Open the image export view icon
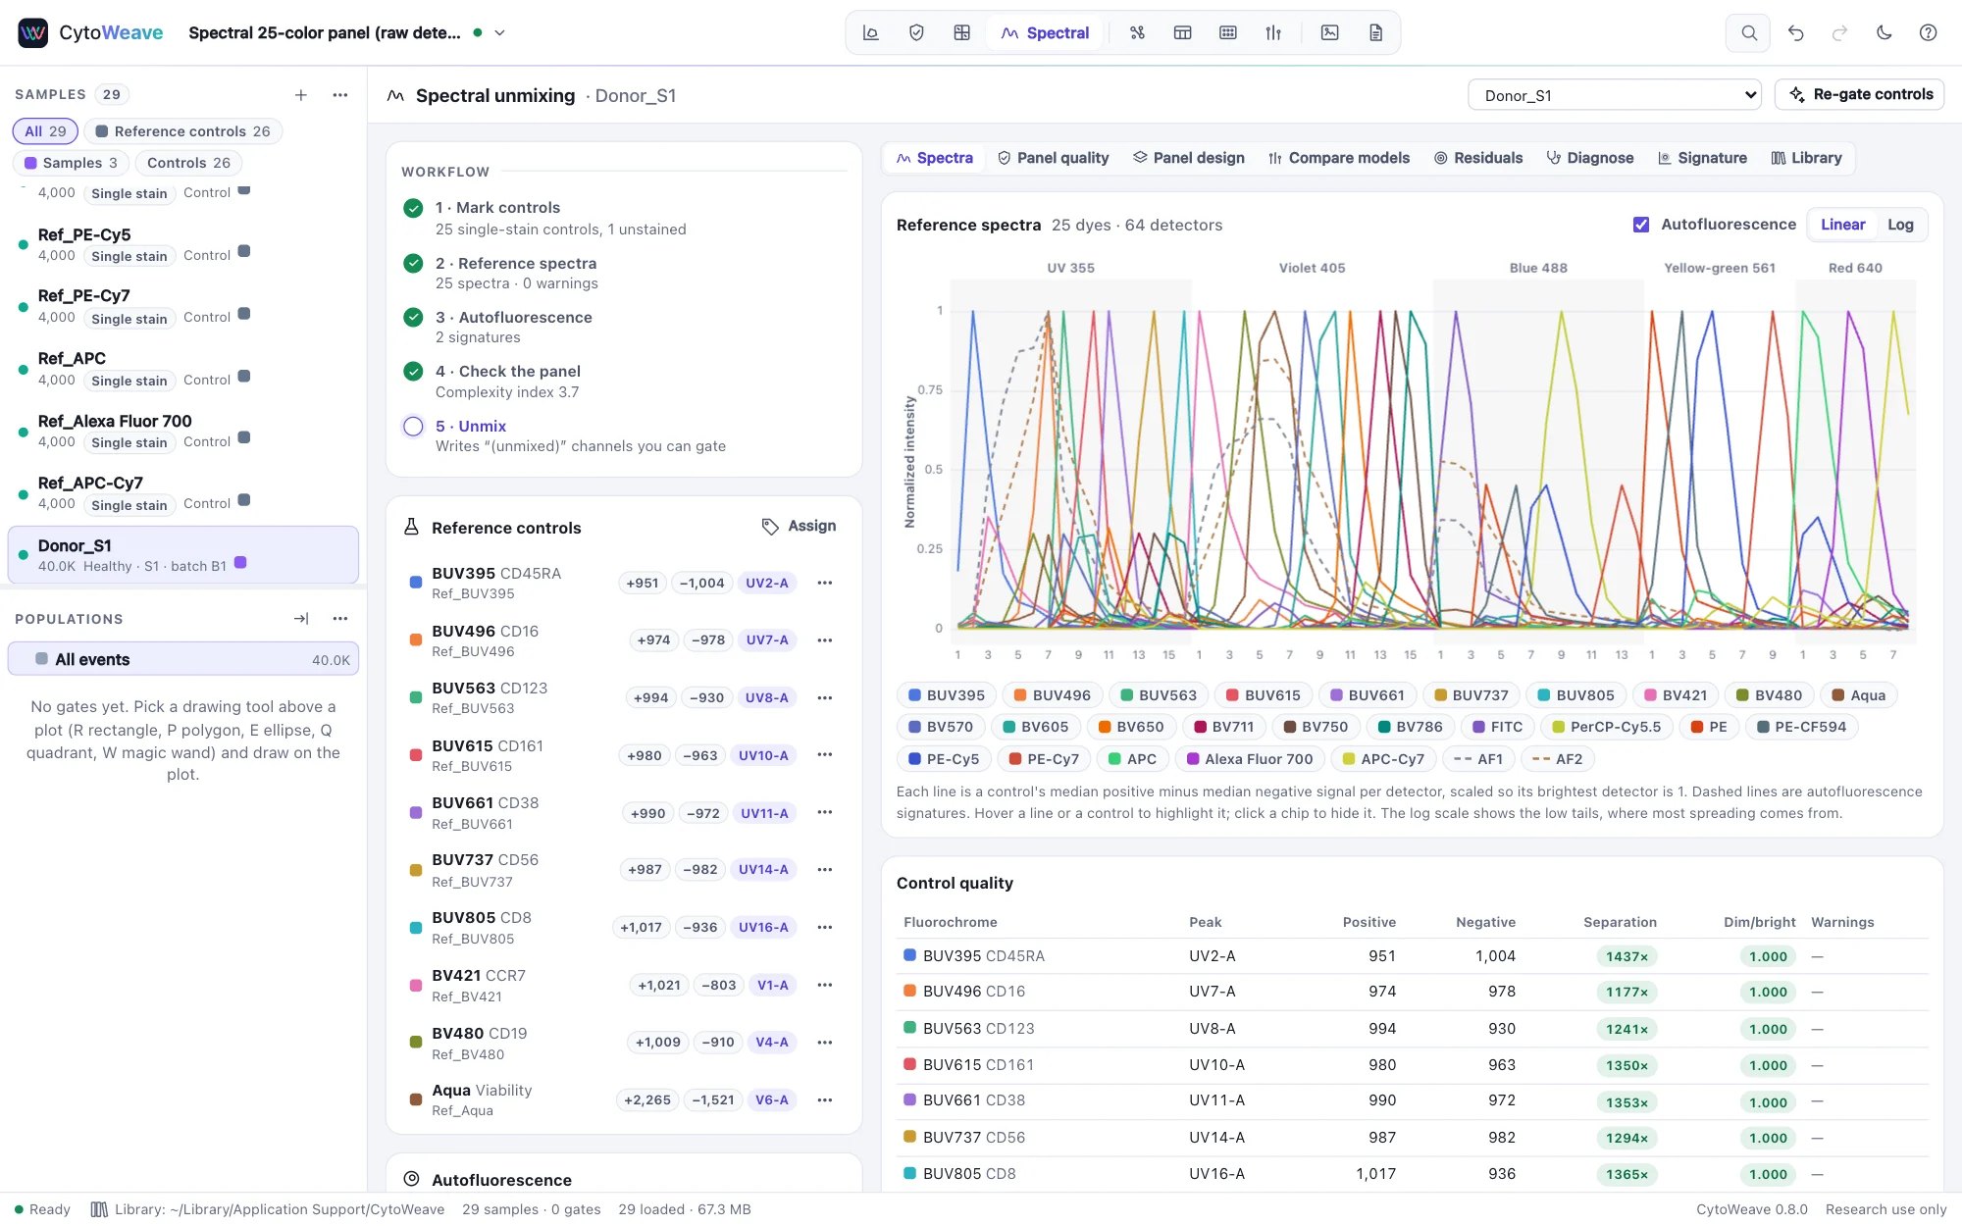The height and width of the screenshot is (1226, 1962). pos(1330,32)
